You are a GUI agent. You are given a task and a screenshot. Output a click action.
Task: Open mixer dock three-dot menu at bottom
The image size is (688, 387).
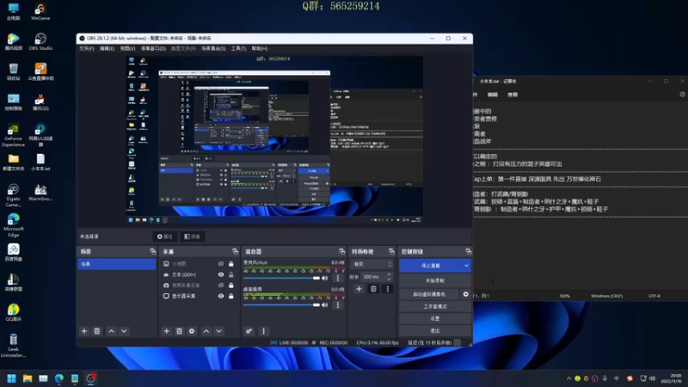point(263,331)
